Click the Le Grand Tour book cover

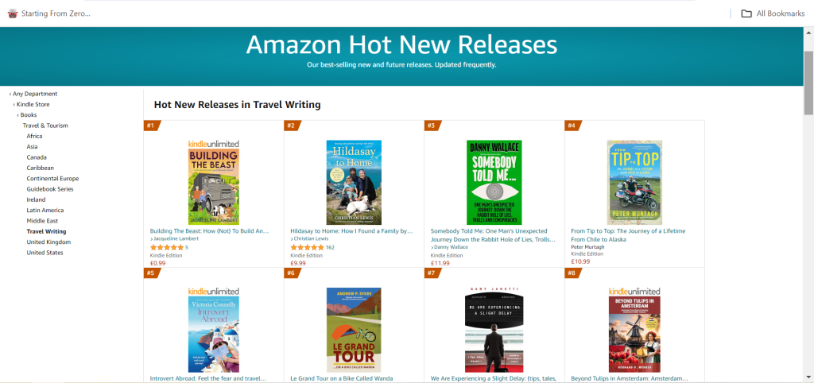(354, 330)
